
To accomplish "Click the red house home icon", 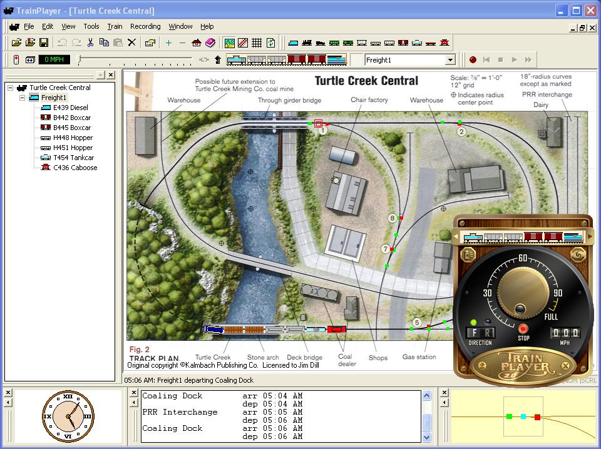I will click(197, 43).
